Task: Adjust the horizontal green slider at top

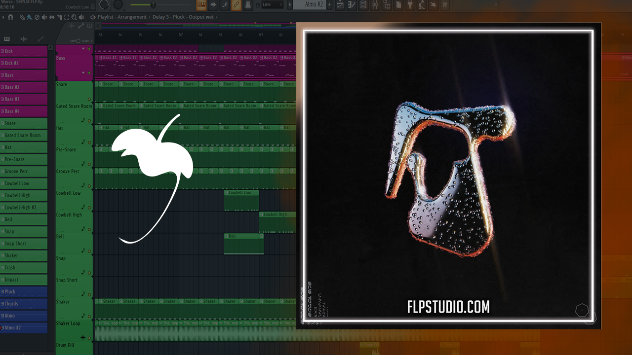Action: (x=153, y=5)
